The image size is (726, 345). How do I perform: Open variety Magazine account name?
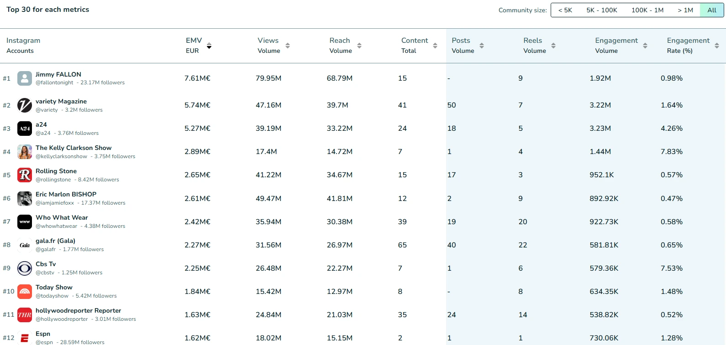point(61,101)
